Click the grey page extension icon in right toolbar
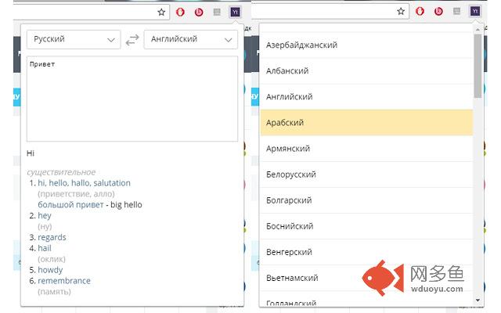Screen dimensions: 501x313 click(456, 12)
